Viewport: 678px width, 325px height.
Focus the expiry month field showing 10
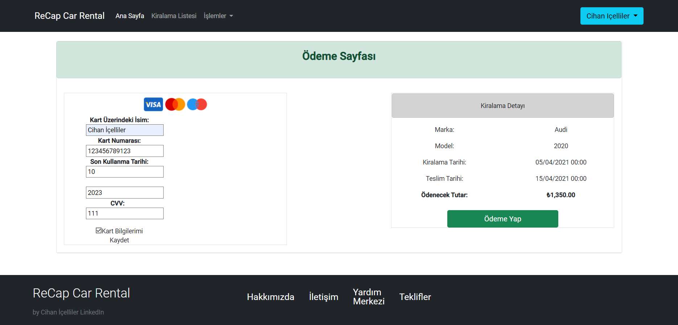pyautogui.click(x=125, y=172)
